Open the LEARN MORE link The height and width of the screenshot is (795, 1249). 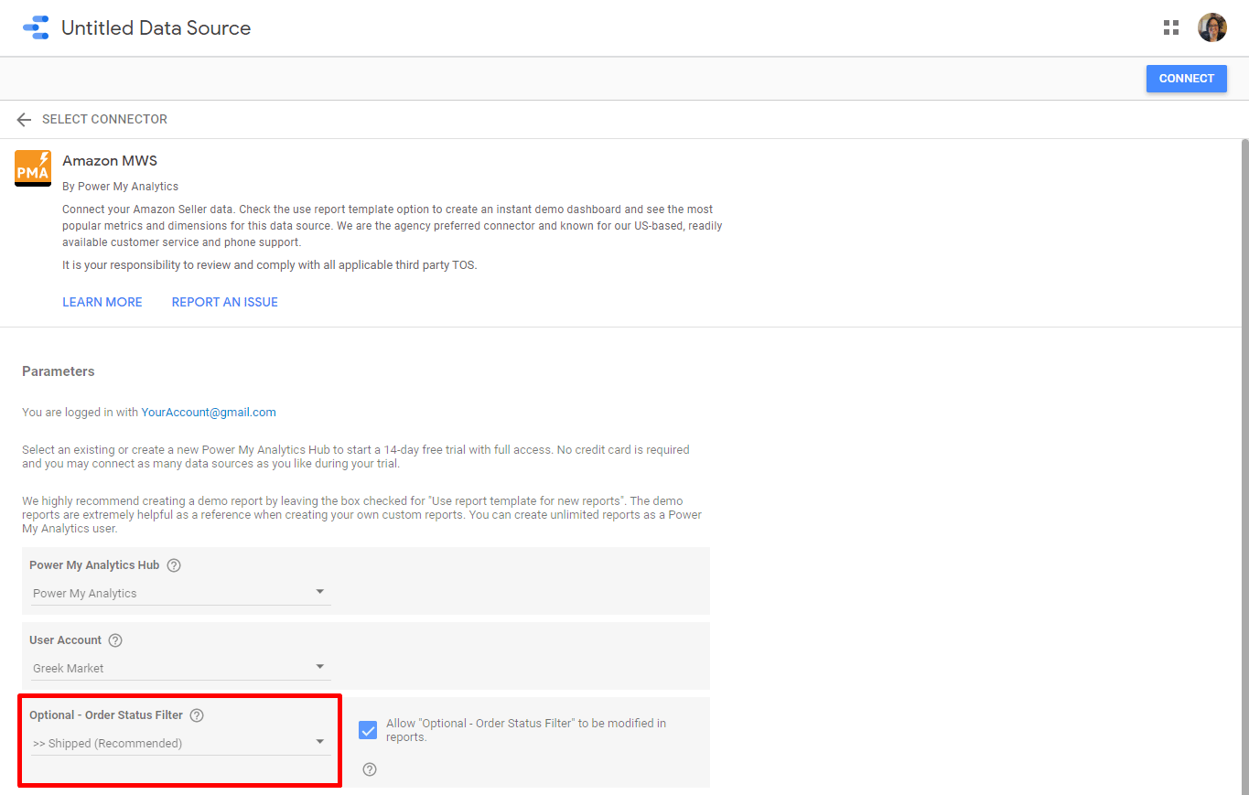tap(102, 302)
